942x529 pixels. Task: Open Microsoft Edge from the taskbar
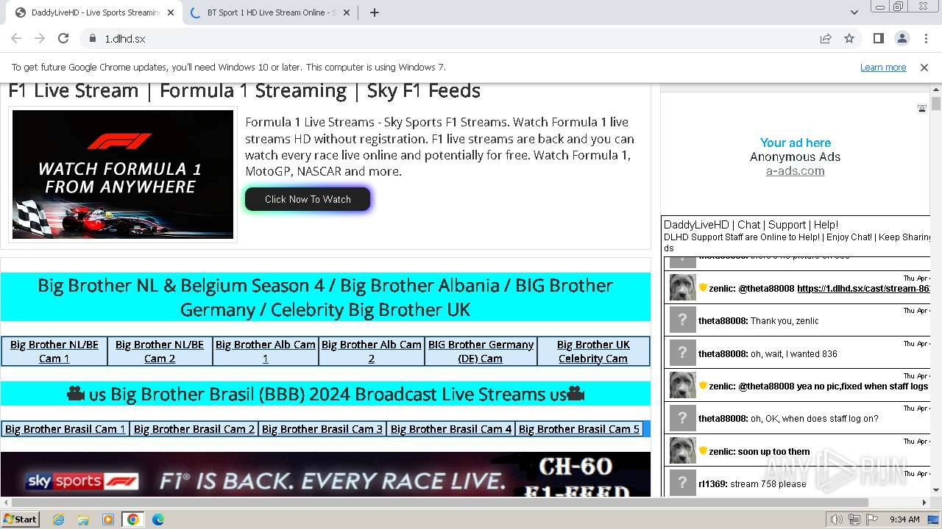157,519
